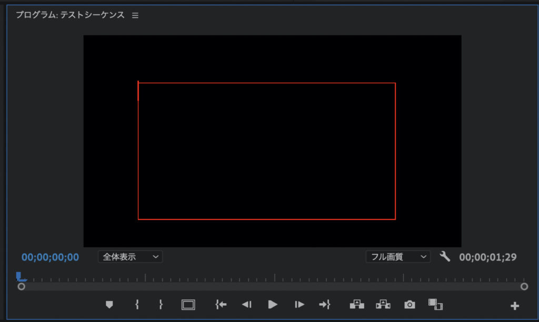Click the duration timecode 00;00;01;29

click(488, 257)
